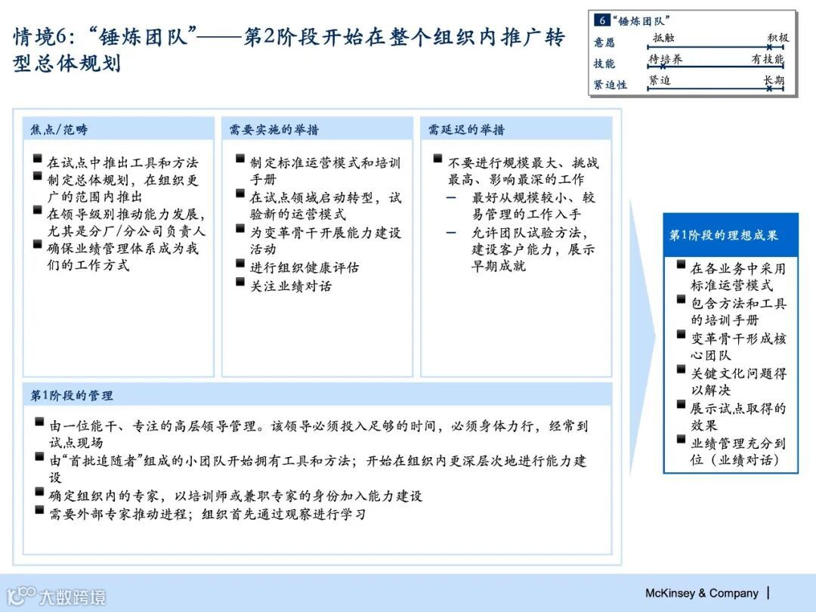Click the 紧迫性 slider marker near 长期
The width and height of the screenshot is (816, 612).
(x=769, y=89)
